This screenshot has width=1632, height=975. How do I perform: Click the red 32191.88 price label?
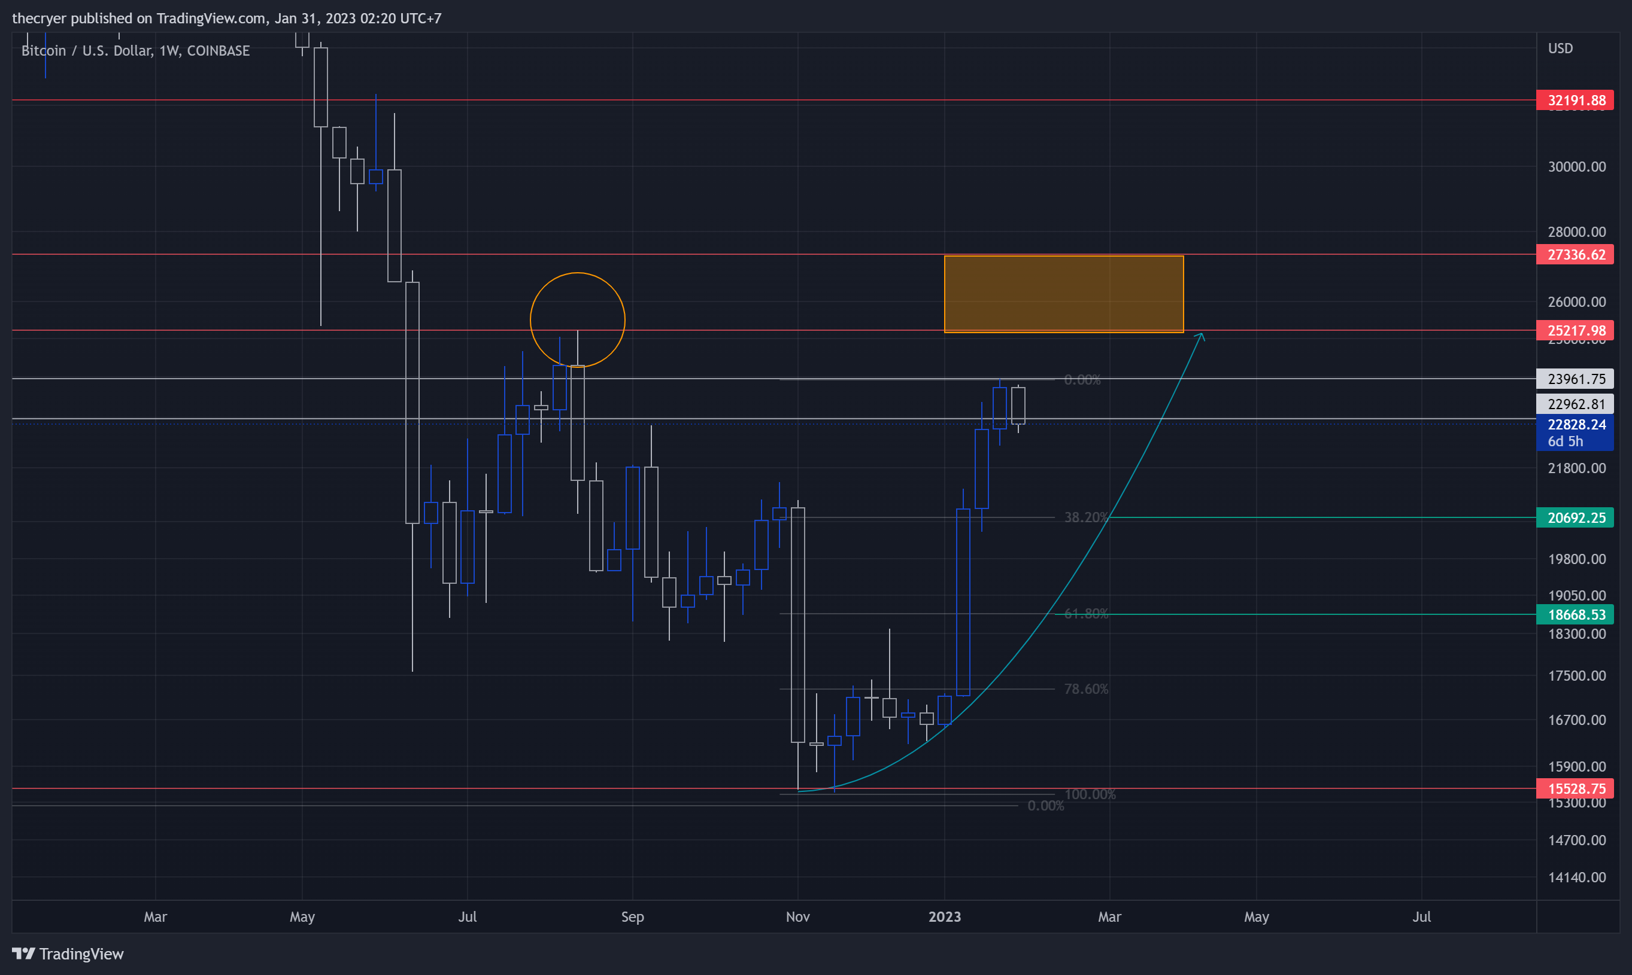(1575, 100)
